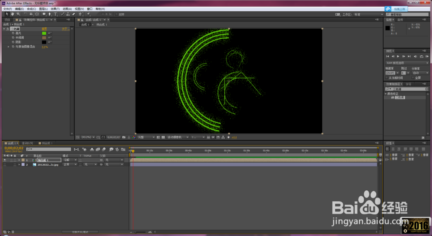Toggle stopwatch for 中间调 property
This screenshot has height=236, width=432.
click(13, 38)
